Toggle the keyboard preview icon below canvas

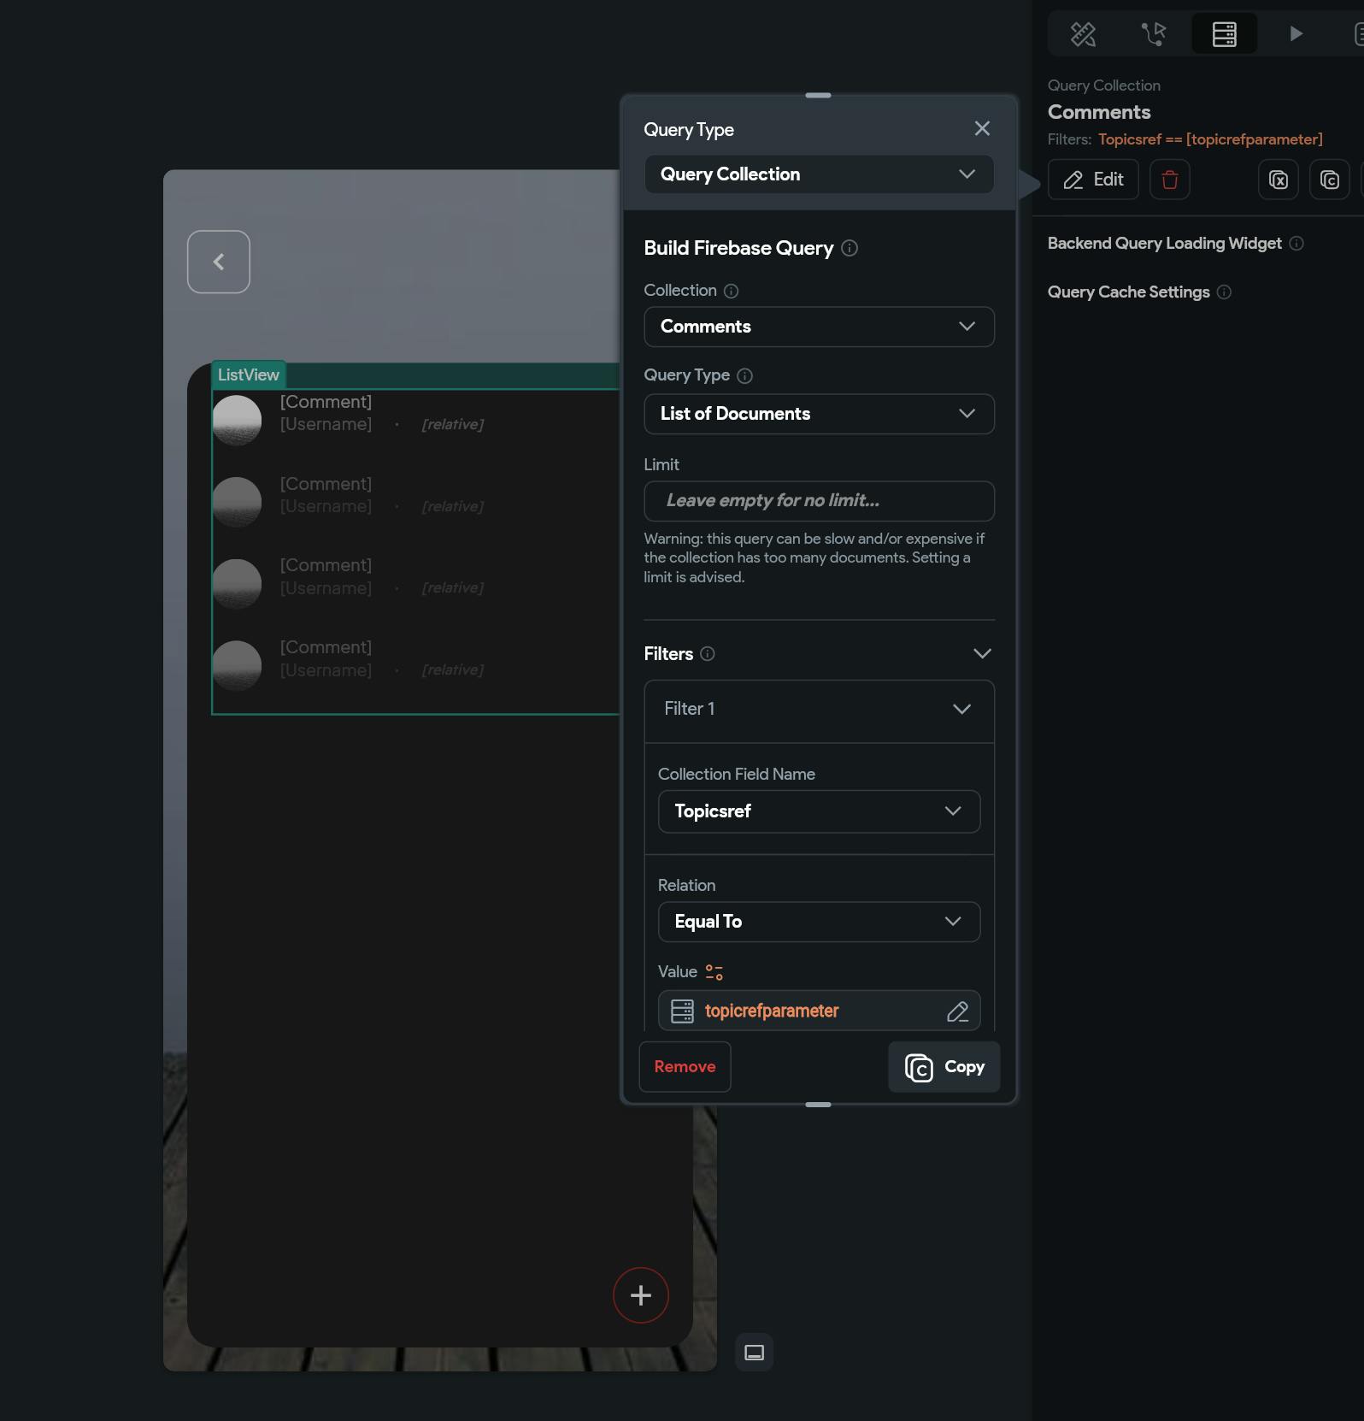[x=754, y=1353]
